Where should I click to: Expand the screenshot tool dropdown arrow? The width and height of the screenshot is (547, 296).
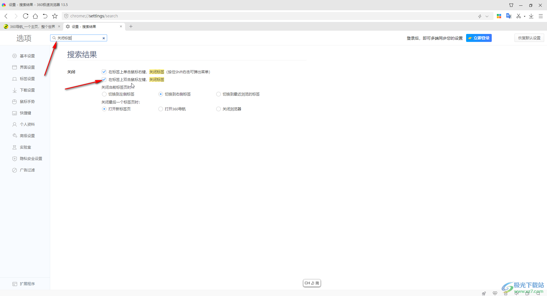[x=524, y=17]
